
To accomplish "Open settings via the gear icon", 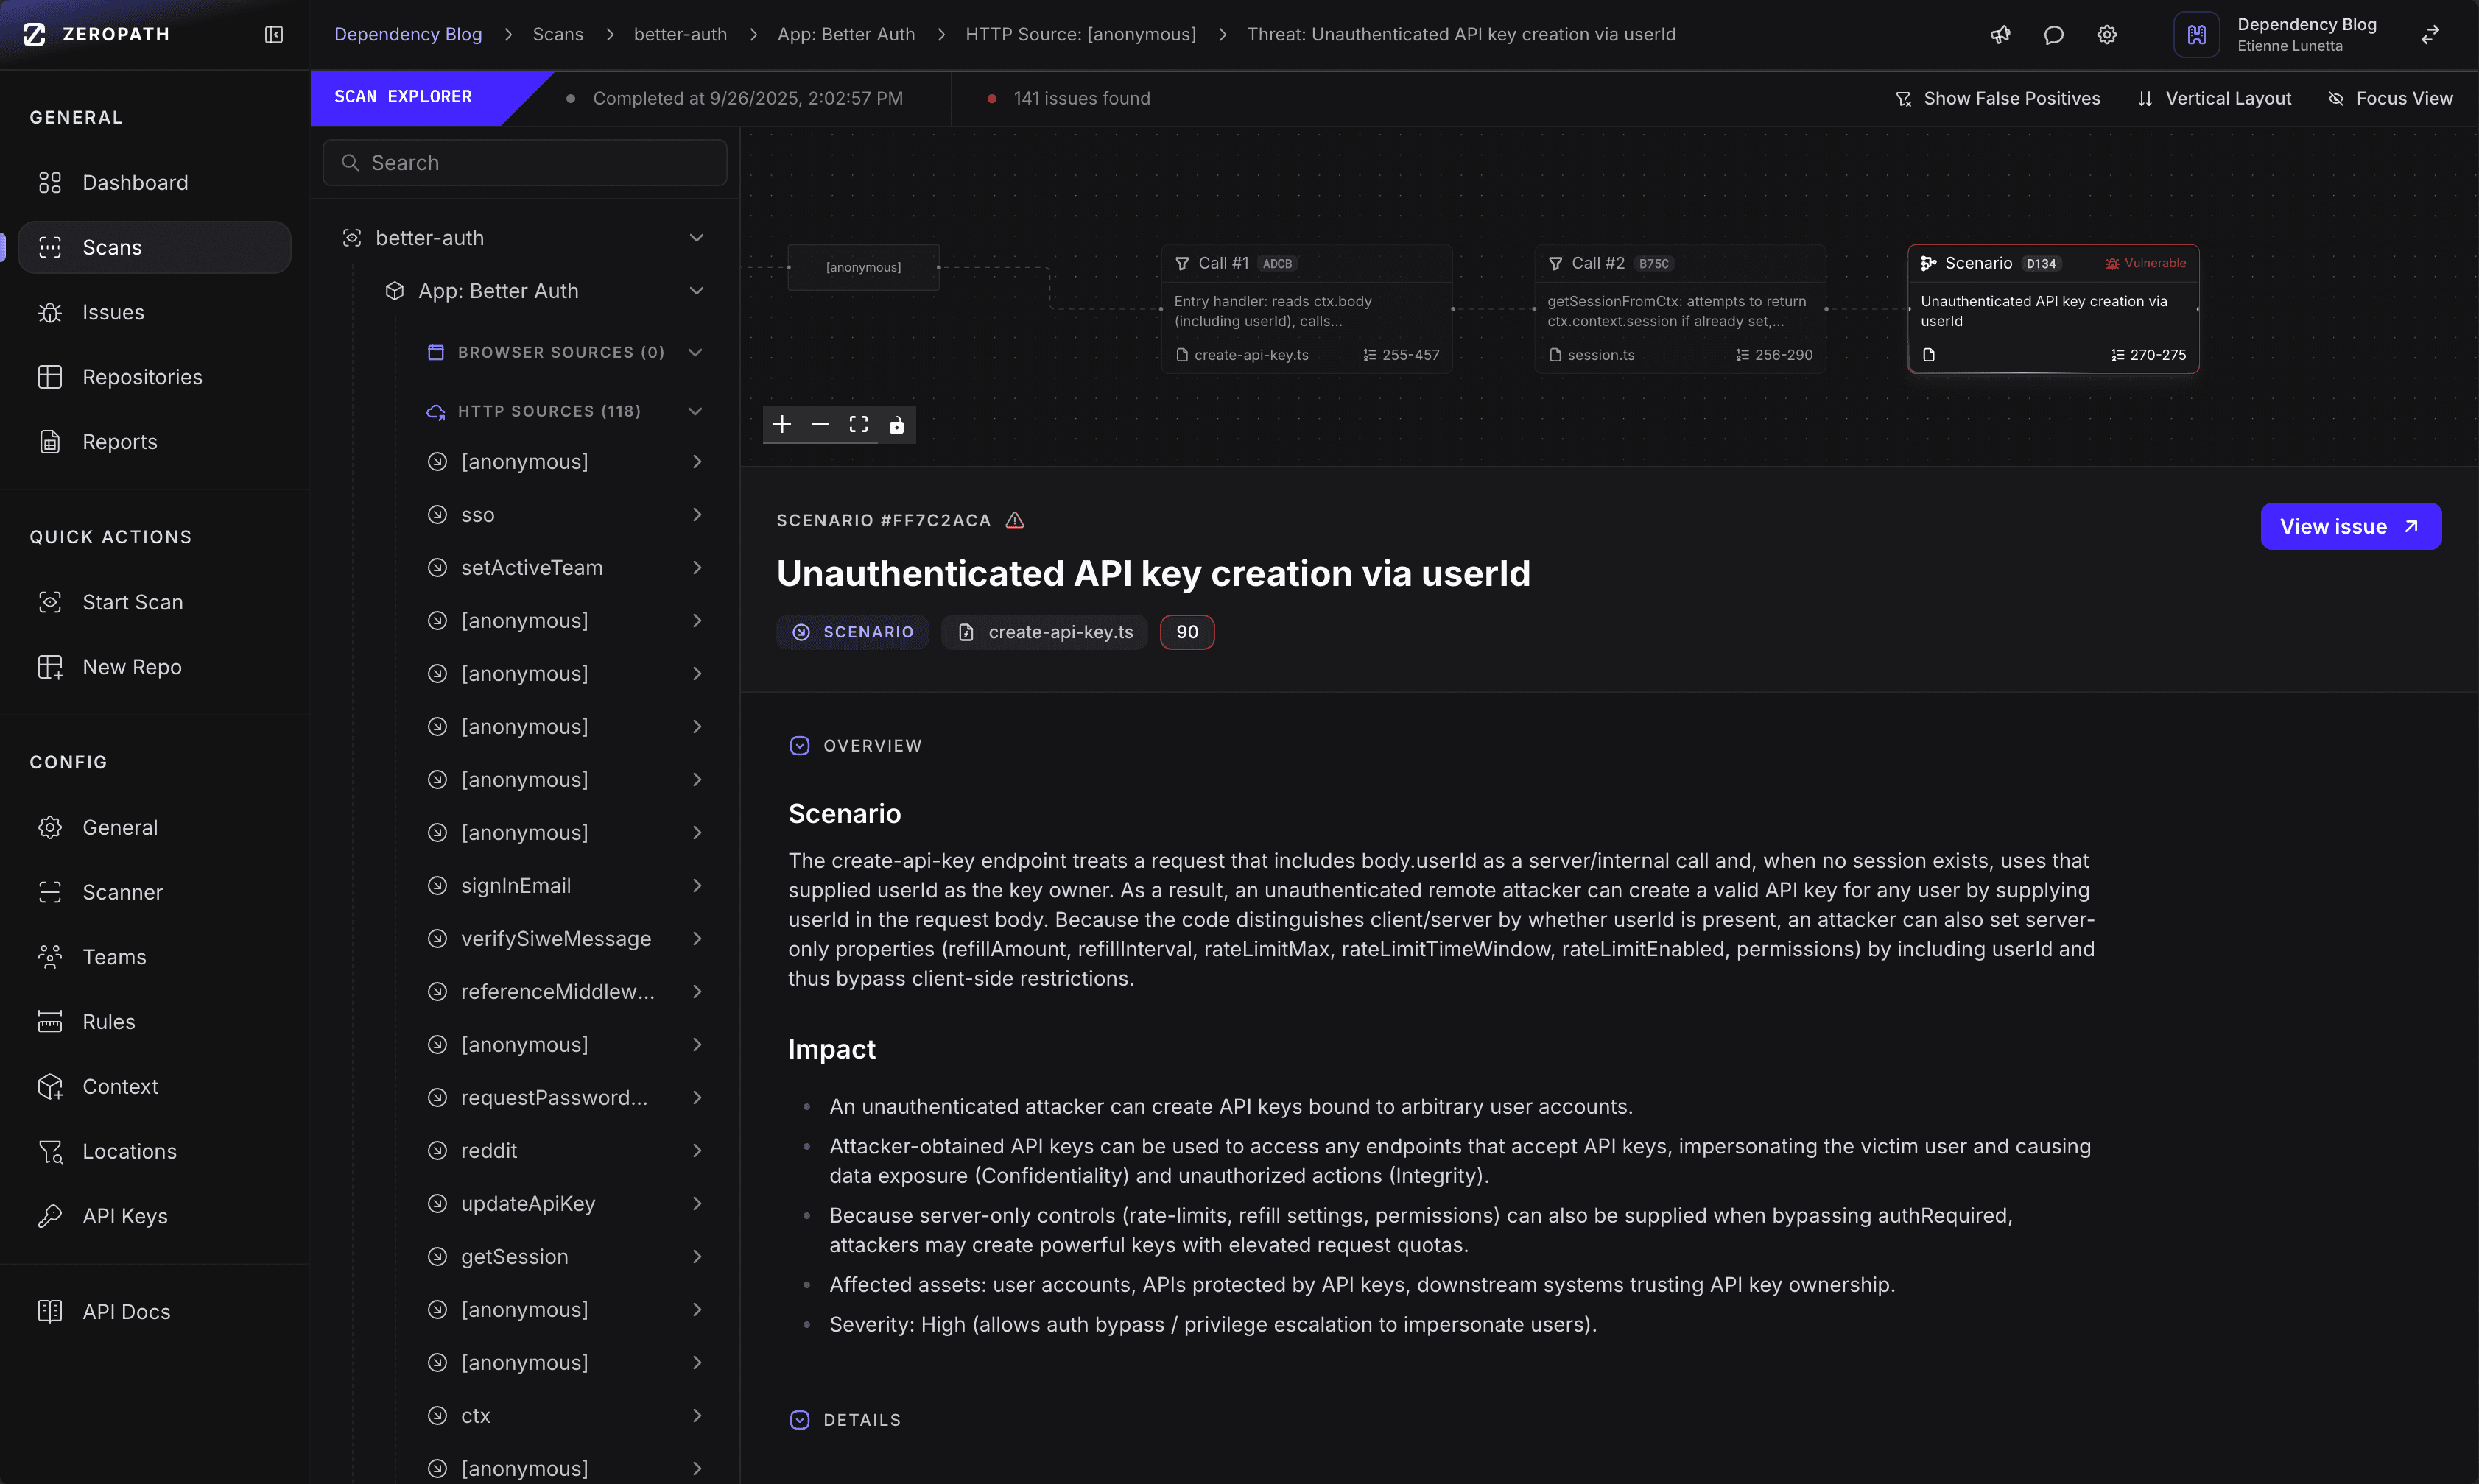I will pos(2106,33).
